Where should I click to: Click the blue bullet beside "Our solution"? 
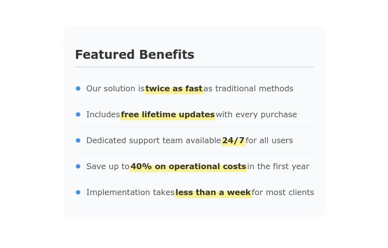[78, 88]
